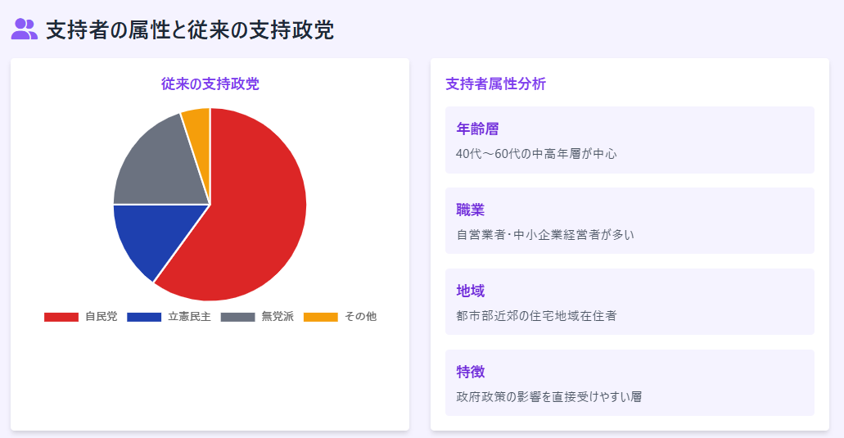Image resolution: width=844 pixels, height=438 pixels.
Task: Select the 特徴 attribute card
Action: pyautogui.click(x=630, y=382)
